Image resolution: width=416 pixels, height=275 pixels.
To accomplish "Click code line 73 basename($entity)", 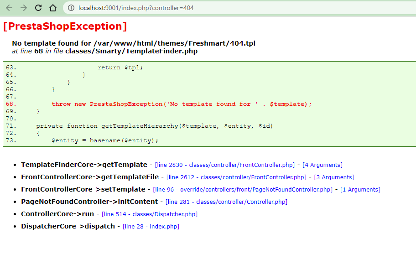I will tap(105, 140).
